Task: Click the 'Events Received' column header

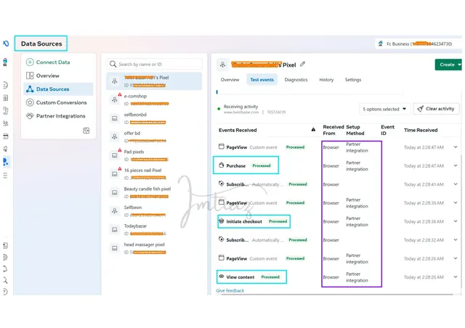Action: click(238, 130)
